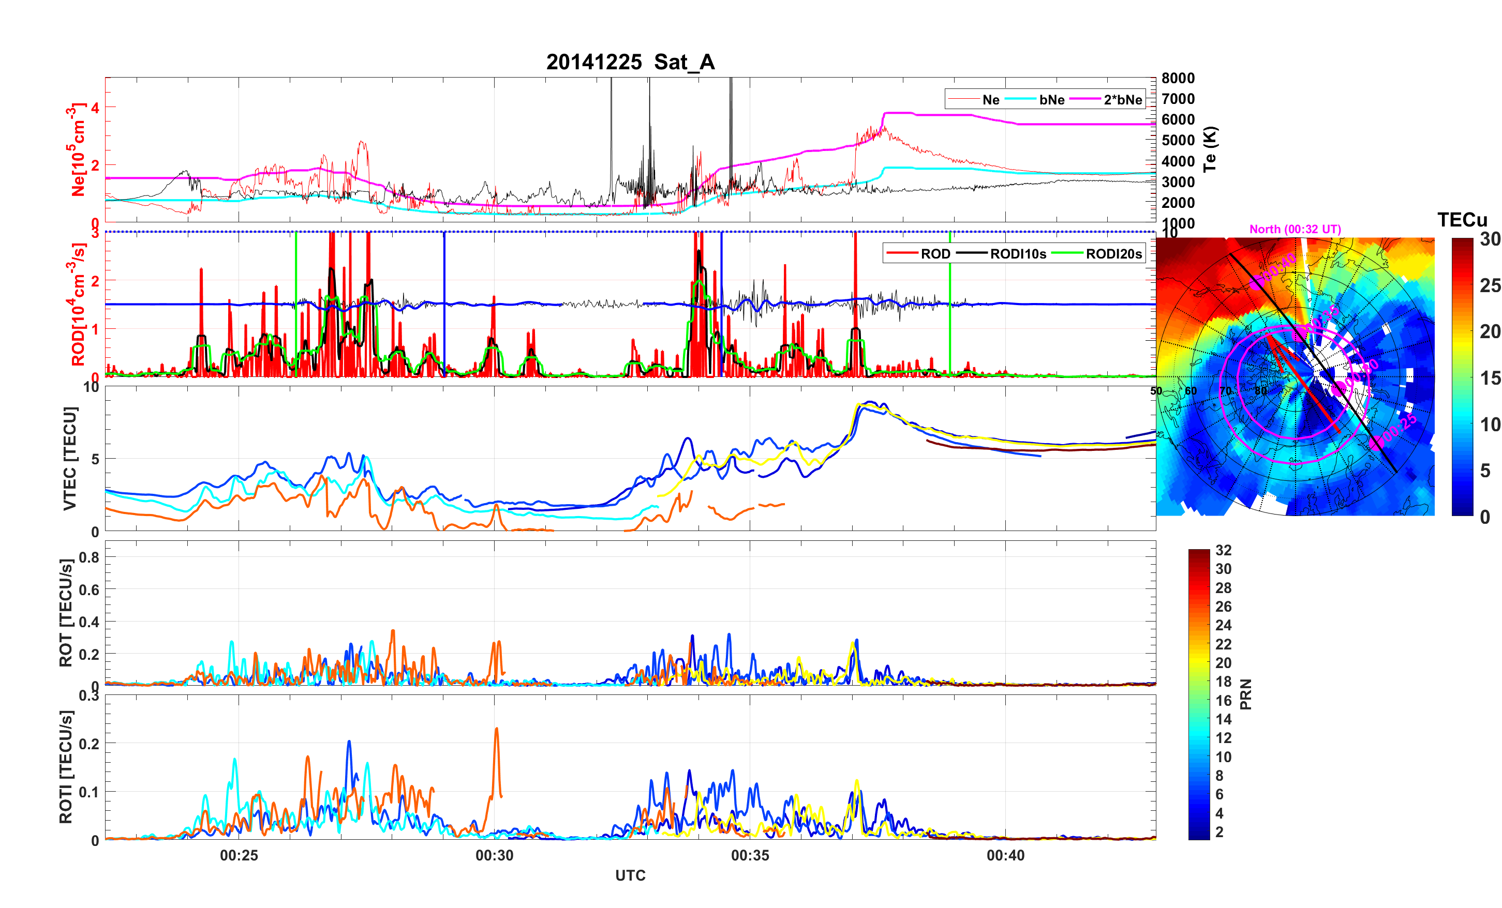Click the bNe legend entry
The width and height of the screenshot is (1502, 908).
(x=1051, y=100)
